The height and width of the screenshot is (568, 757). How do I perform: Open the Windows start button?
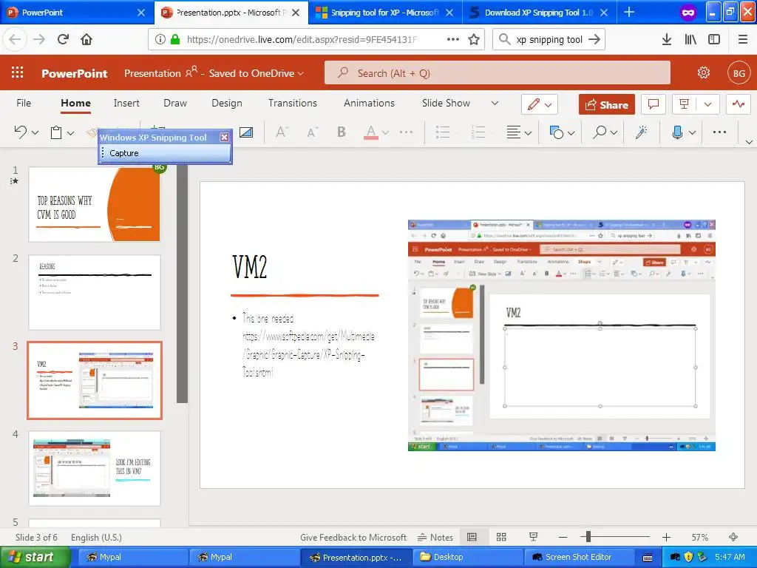(x=35, y=557)
